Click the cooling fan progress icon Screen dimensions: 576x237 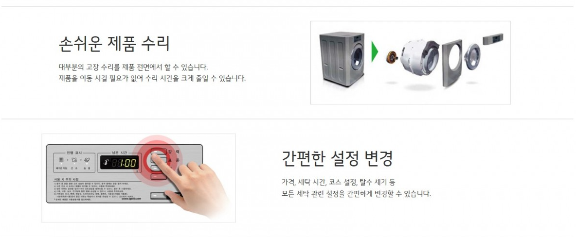(x=87, y=160)
